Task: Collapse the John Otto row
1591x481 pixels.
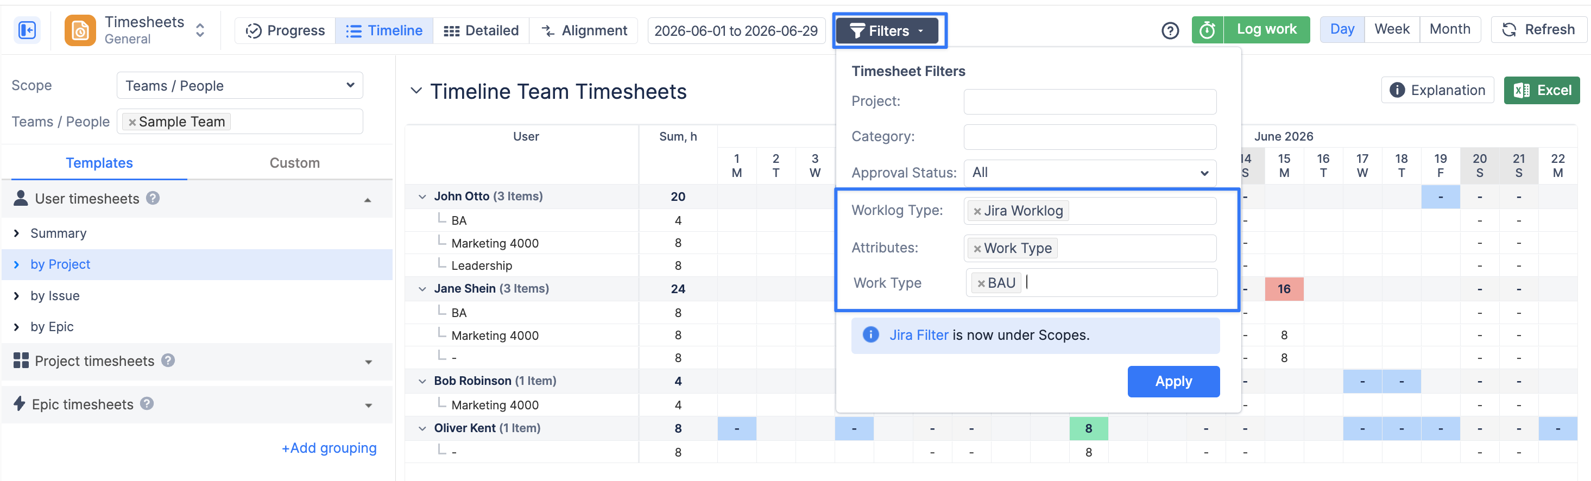Action: 422,197
